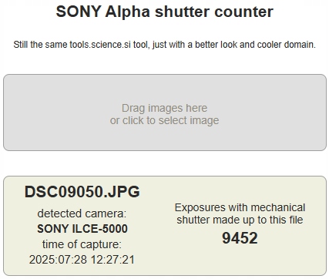This screenshot has width=329, height=279.
Task: Click the word "Alpha" in the page title
Action: pos(128,12)
